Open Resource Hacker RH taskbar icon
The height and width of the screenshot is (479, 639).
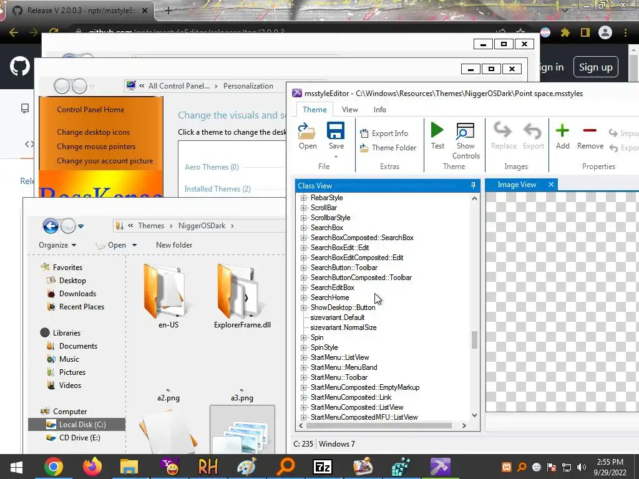(x=208, y=467)
